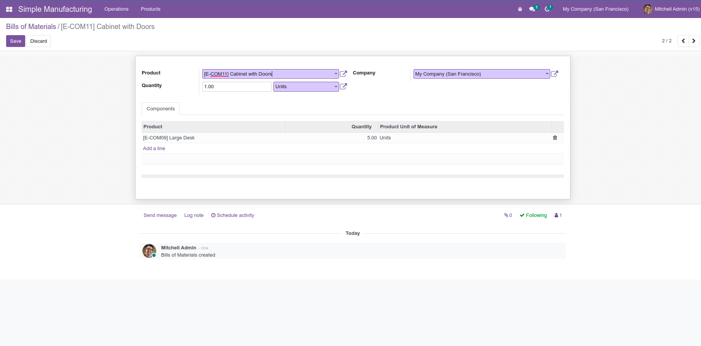The height and width of the screenshot is (346, 701).
Task: Open the Operations menu
Action: (x=116, y=9)
